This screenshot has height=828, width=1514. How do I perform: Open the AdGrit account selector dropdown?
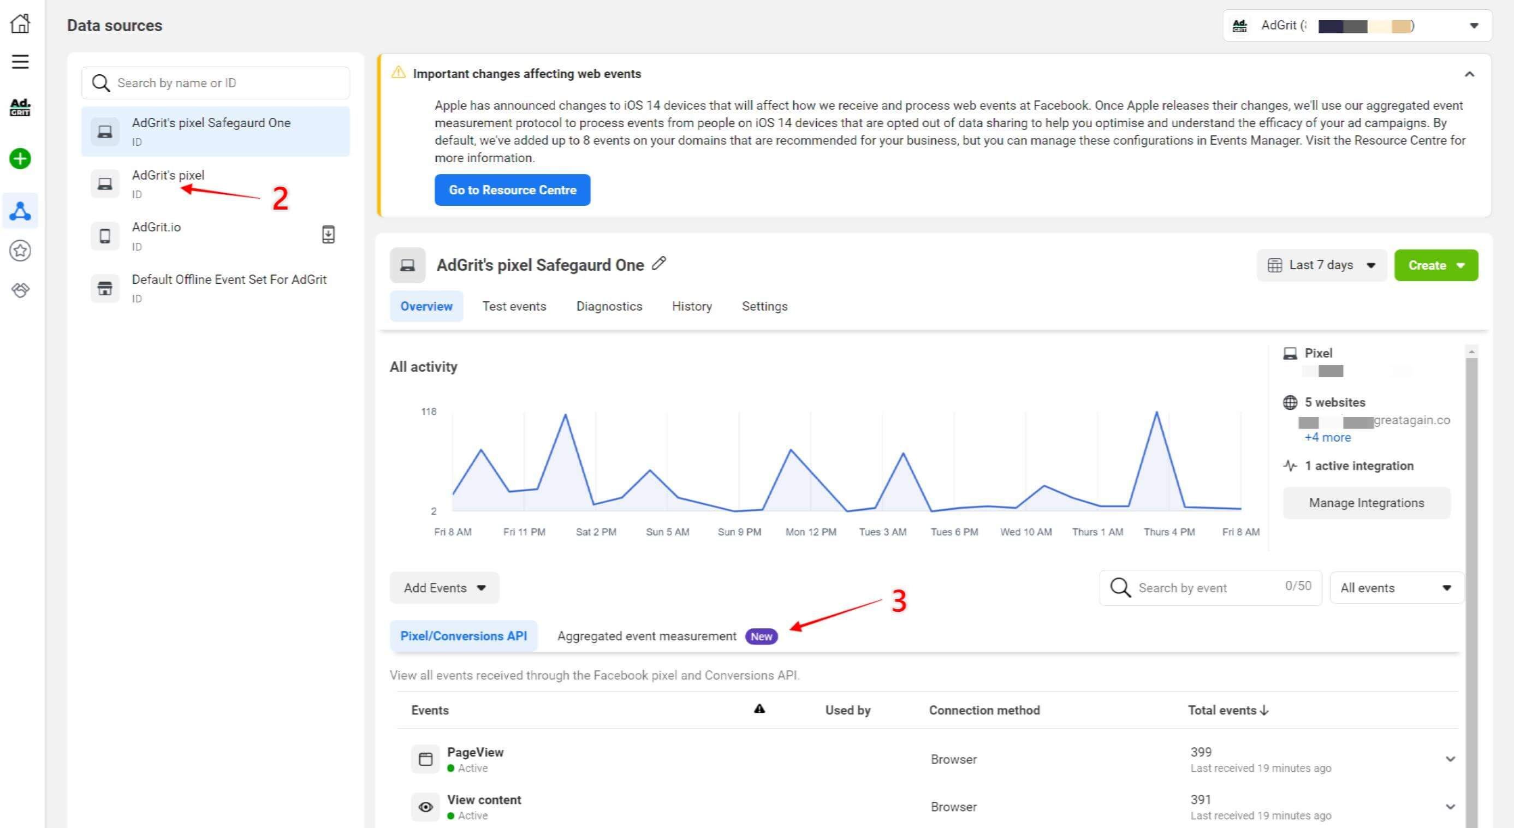point(1357,26)
